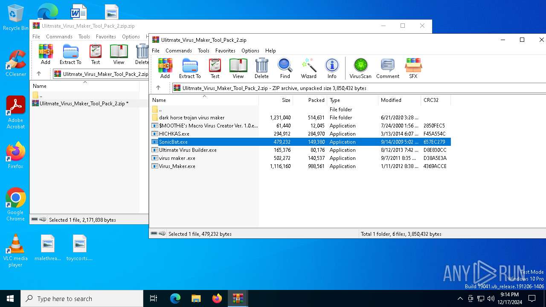
Task: Open Commands menu in back WinRAR window
Action: (x=59, y=36)
